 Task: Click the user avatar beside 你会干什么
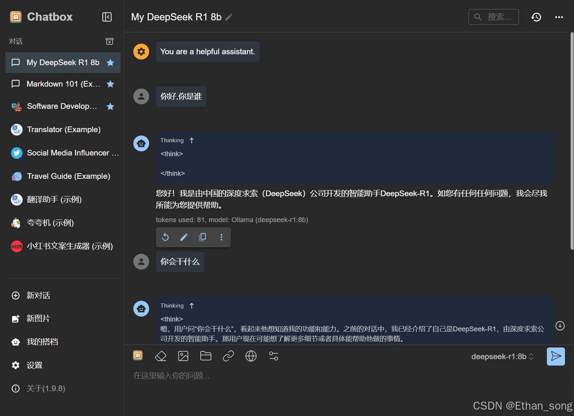point(141,262)
